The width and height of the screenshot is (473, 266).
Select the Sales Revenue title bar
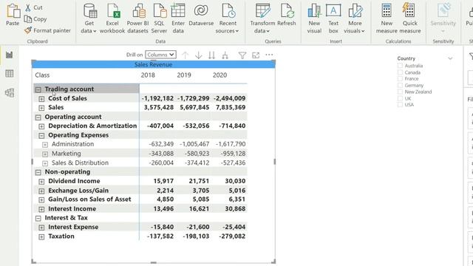(153, 64)
